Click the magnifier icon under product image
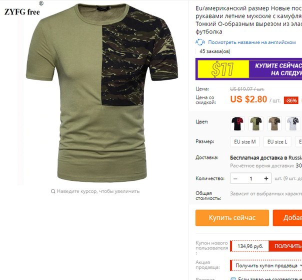 53,191
